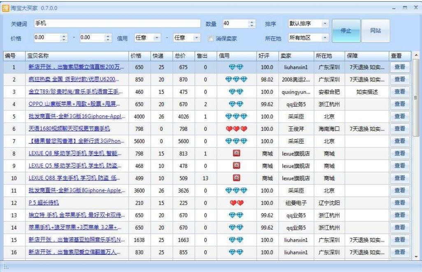Click the red hearts credit icon in row 6
This screenshot has width=422, height=272.
tap(237, 129)
